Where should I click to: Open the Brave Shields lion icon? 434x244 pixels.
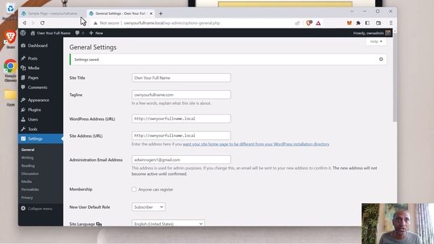coord(309,23)
